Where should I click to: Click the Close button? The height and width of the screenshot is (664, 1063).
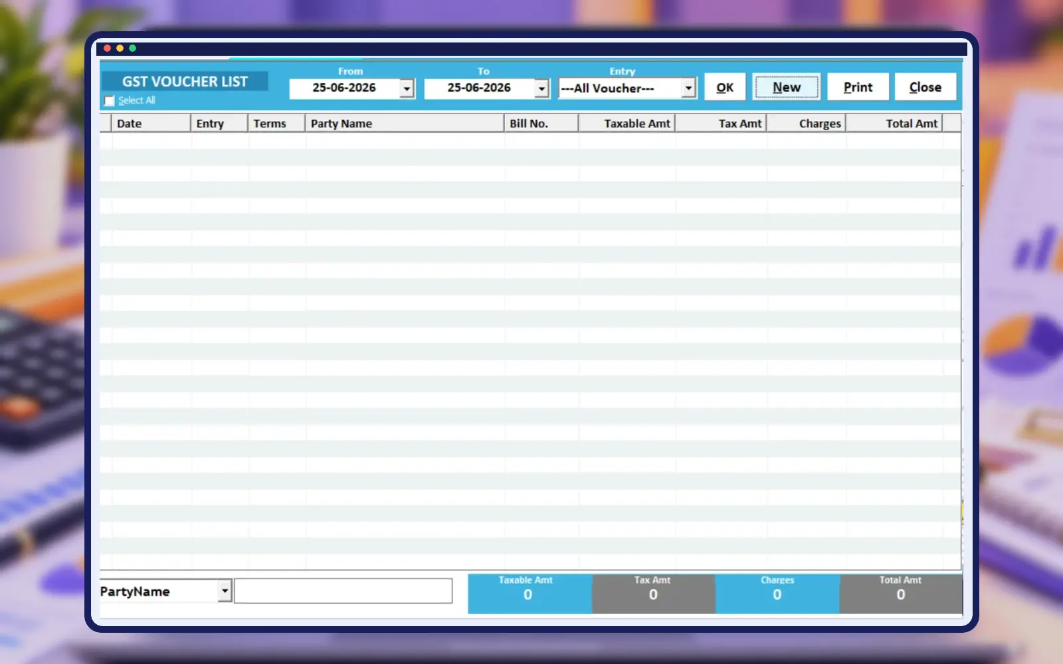coord(925,87)
